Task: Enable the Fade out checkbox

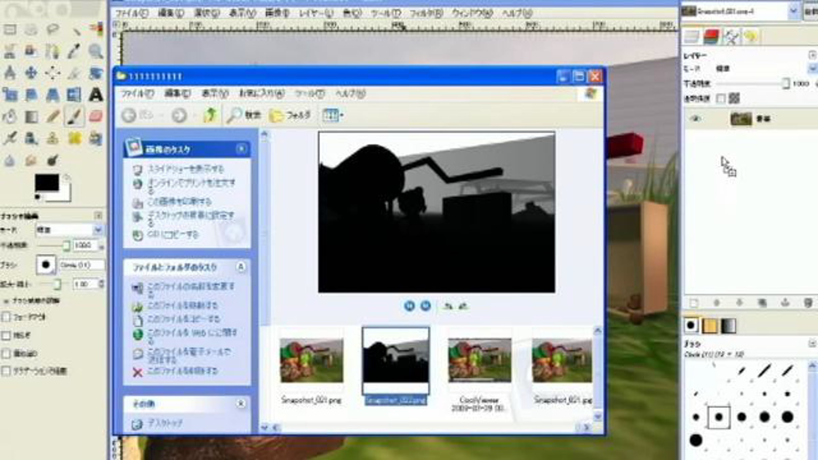Action: coord(6,317)
